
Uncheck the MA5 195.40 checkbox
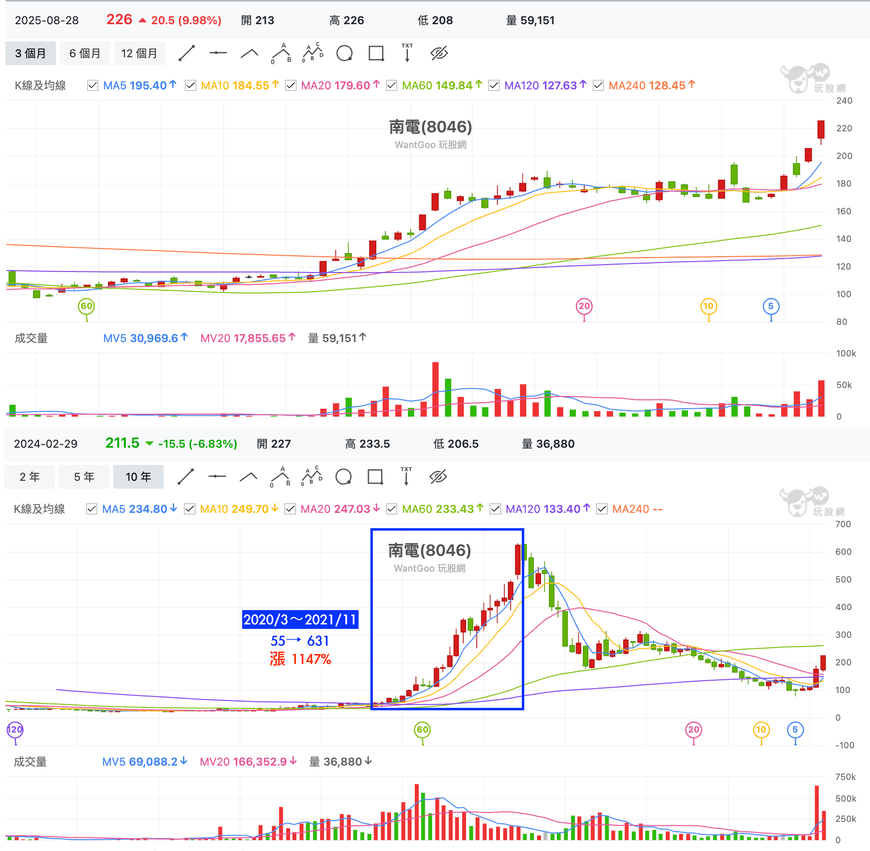pyautogui.click(x=92, y=85)
